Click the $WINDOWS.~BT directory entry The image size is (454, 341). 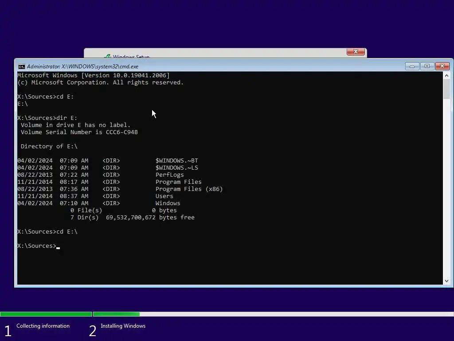(x=176, y=161)
